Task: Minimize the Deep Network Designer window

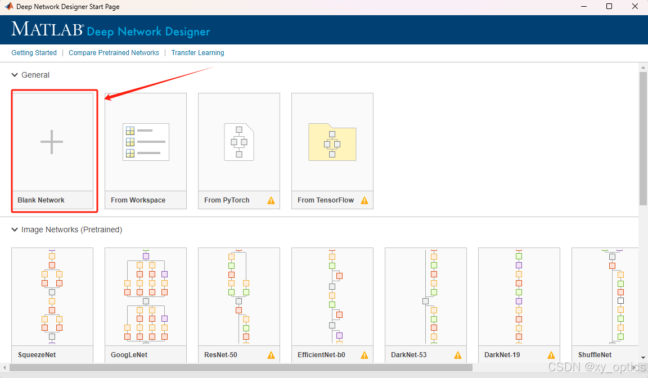Action: [x=584, y=6]
